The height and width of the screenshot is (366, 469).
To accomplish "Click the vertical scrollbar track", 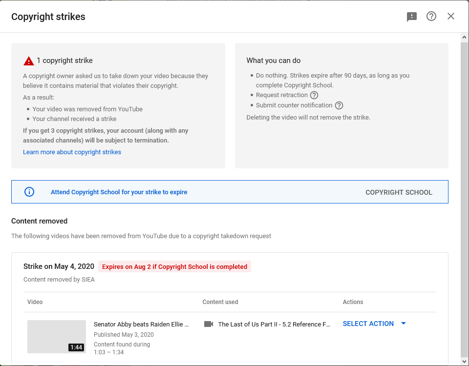I will [x=464, y=200].
